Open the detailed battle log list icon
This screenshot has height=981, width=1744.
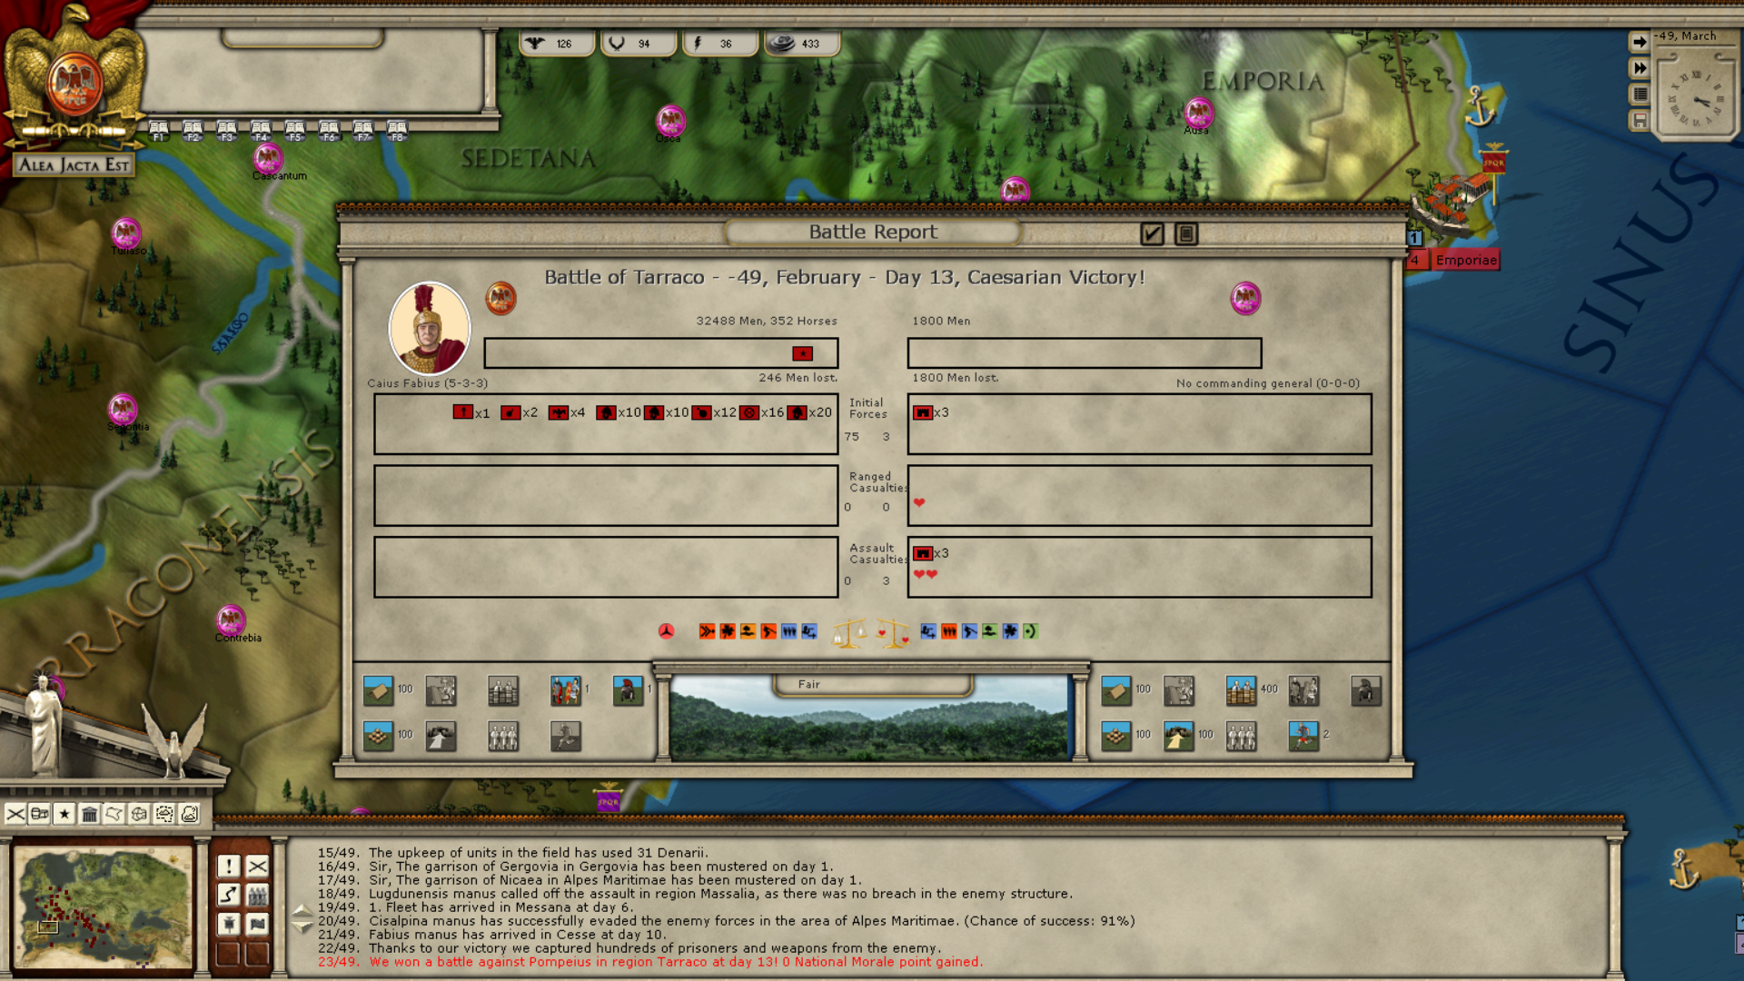tap(1186, 233)
